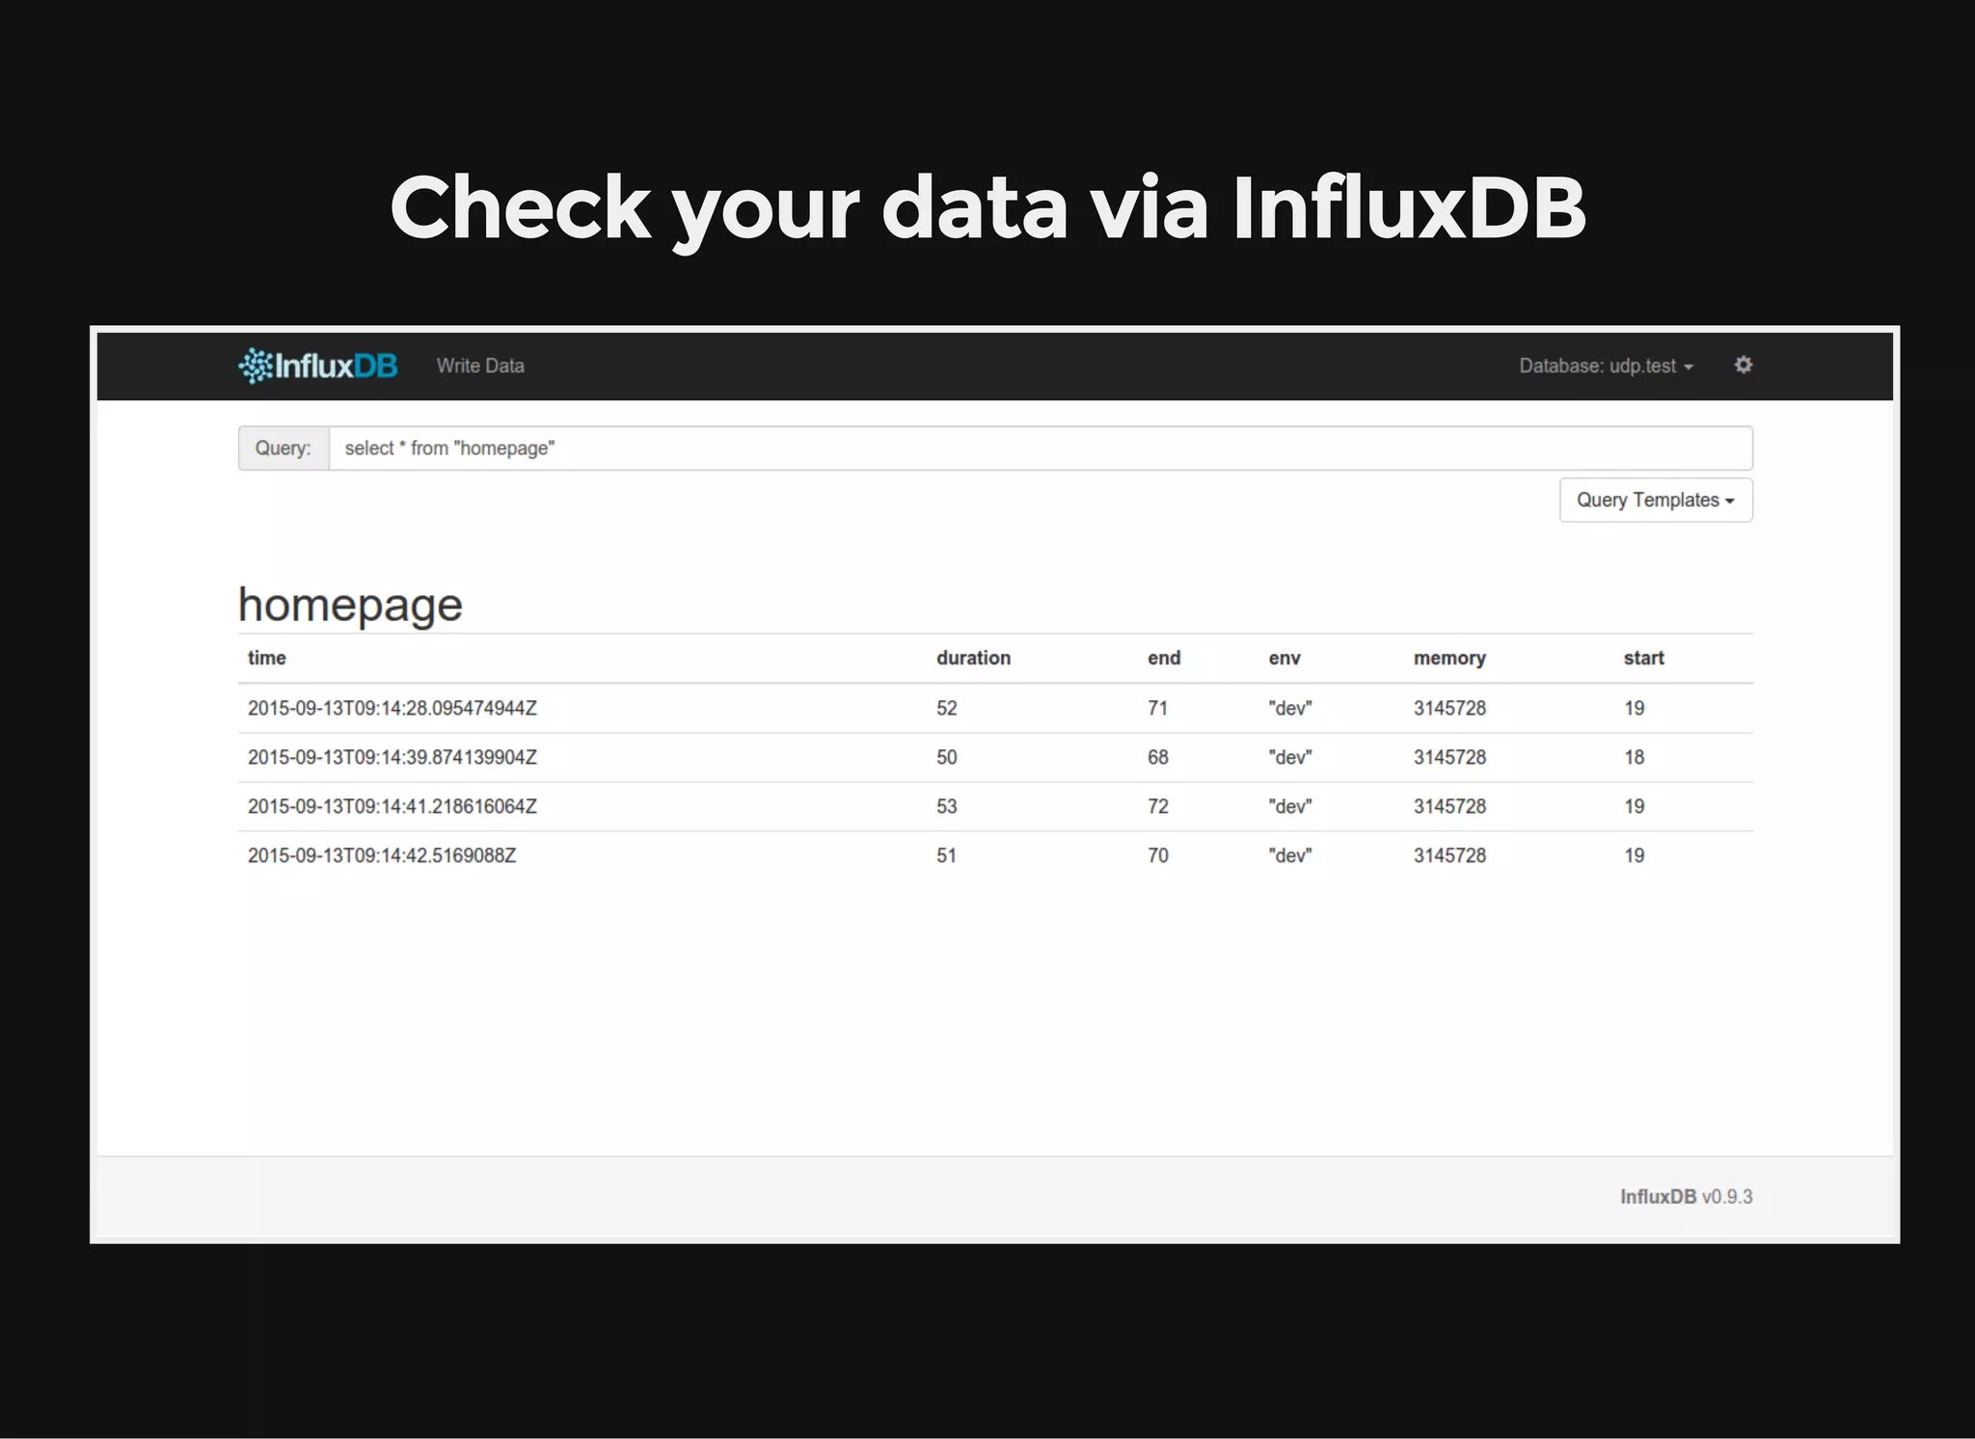Screen dimensions: 1975x1439
Task: Click the homepage series heading
Action: (350, 605)
